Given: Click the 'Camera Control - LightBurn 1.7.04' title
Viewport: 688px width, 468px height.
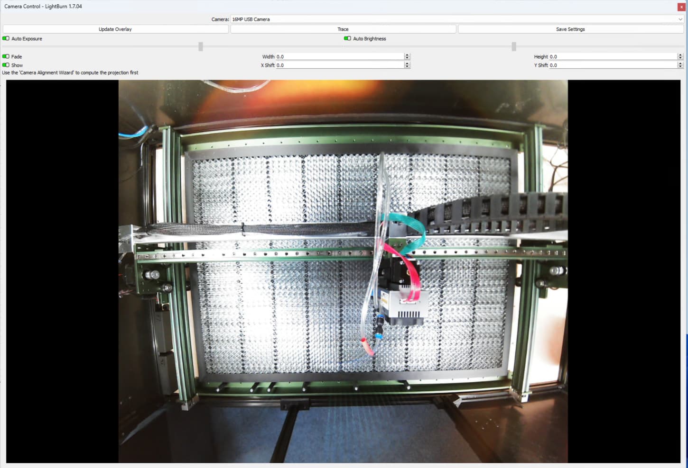Looking at the screenshot, I should pyautogui.click(x=43, y=7).
